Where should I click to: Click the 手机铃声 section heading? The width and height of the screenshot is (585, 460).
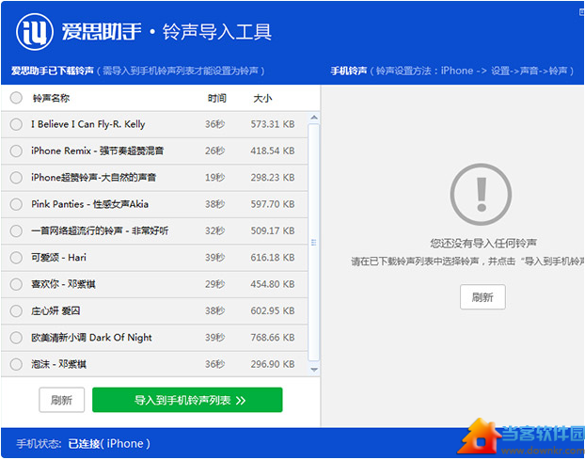click(x=349, y=71)
